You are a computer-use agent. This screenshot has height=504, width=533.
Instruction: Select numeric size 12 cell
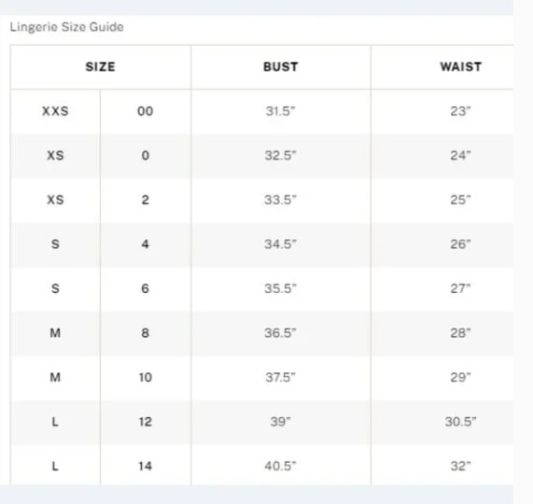coord(145,422)
